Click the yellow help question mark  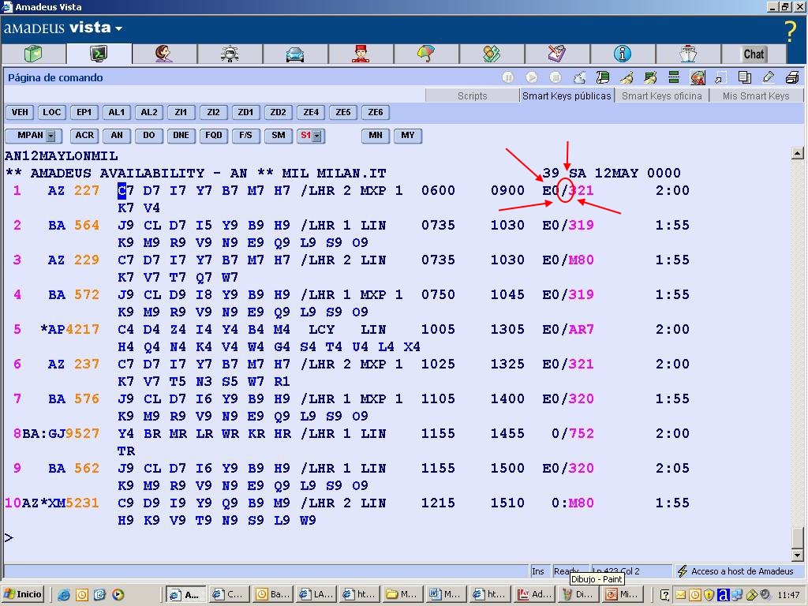(790, 31)
